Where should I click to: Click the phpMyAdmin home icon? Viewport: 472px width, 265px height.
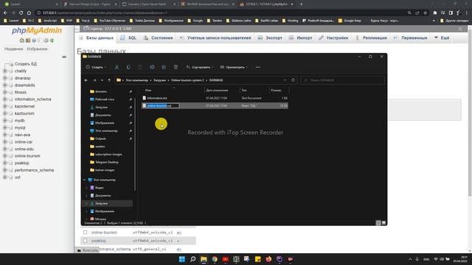click(21, 40)
